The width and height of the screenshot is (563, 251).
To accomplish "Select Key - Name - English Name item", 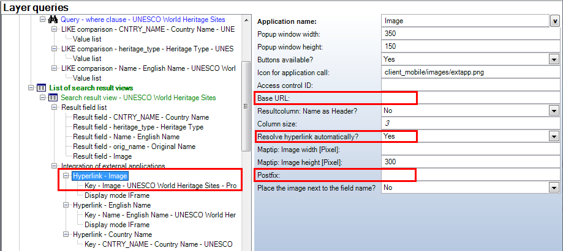I will 160,215.
